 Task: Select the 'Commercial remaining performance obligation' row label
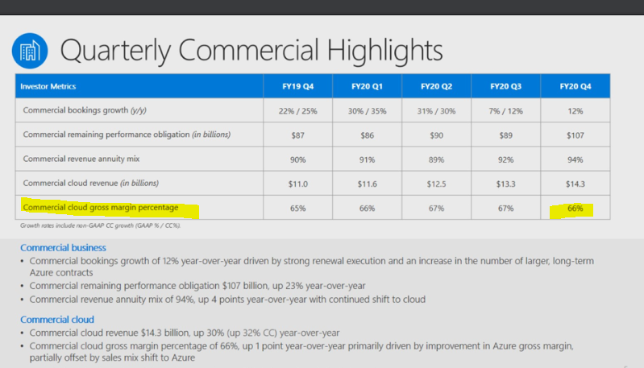(127, 134)
